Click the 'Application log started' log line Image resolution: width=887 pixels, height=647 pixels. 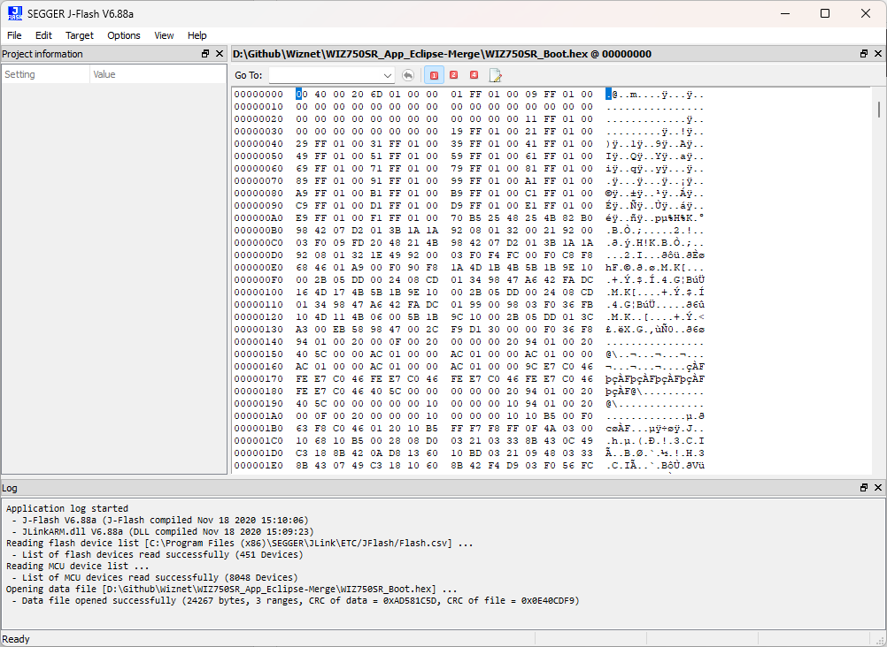(x=67, y=508)
